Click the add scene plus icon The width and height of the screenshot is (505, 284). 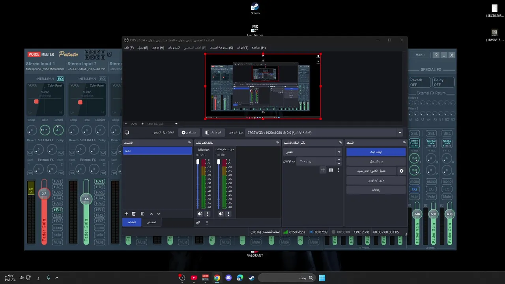pyautogui.click(x=126, y=214)
